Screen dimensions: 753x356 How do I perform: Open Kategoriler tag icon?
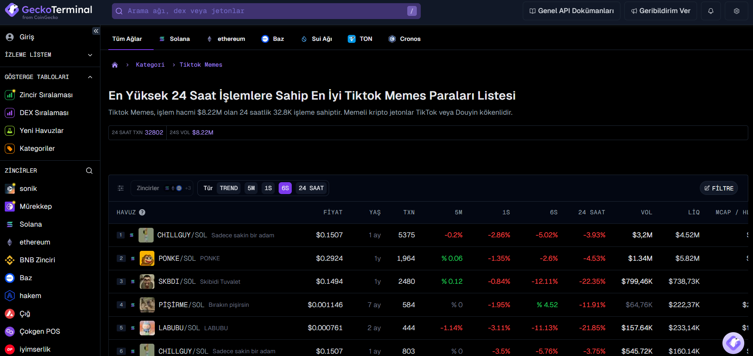pos(10,148)
